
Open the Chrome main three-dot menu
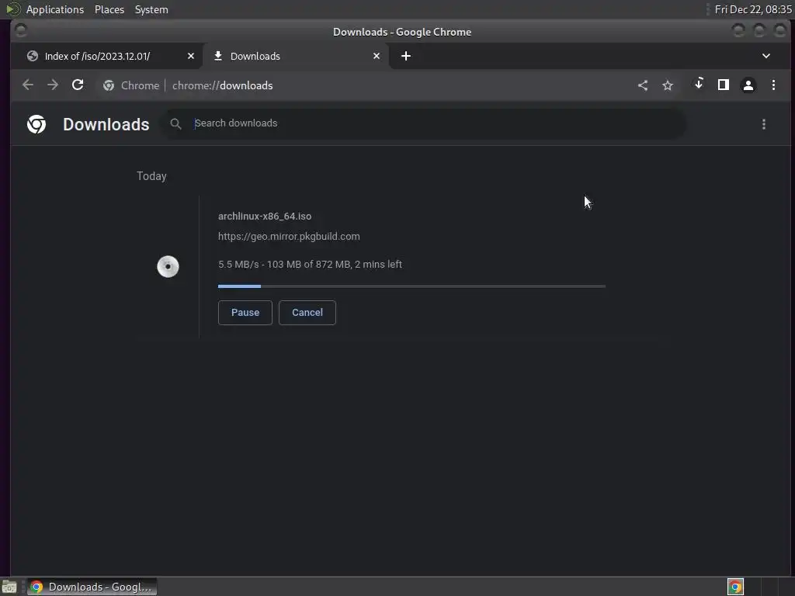point(773,85)
